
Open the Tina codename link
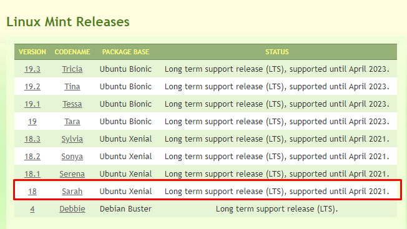pyautogui.click(x=72, y=86)
